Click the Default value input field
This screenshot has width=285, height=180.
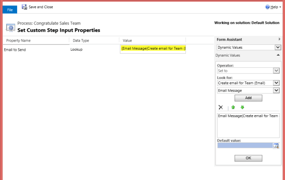pyautogui.click(x=245, y=145)
